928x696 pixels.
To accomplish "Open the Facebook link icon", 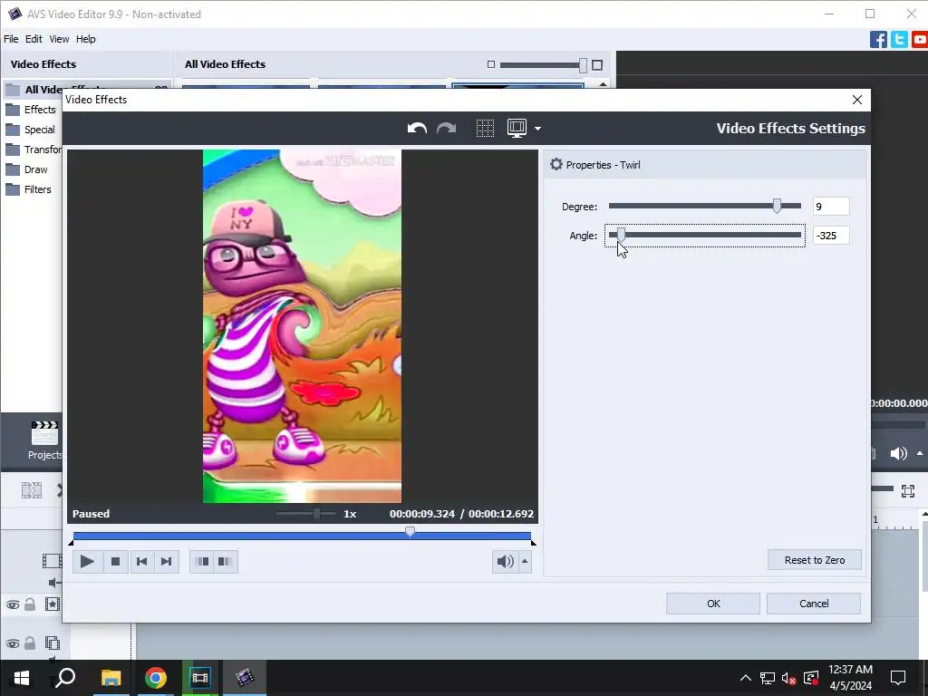I will coord(878,40).
